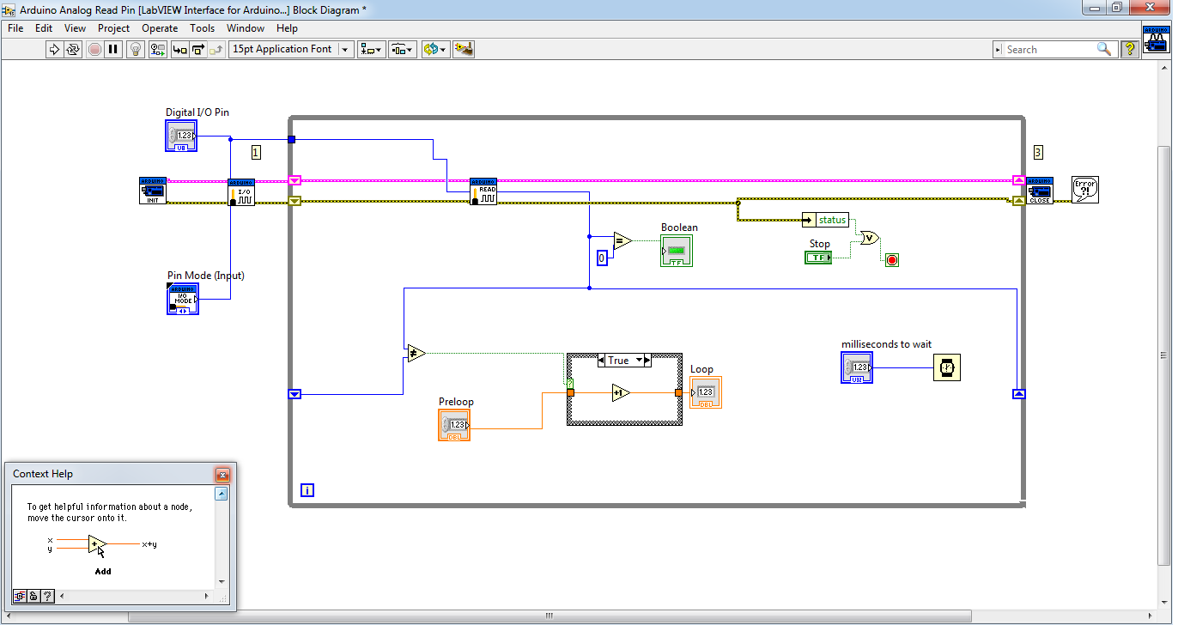The height and width of the screenshot is (625, 1178).
Task: Click the right shift register up arrow
Action: [1019, 394]
